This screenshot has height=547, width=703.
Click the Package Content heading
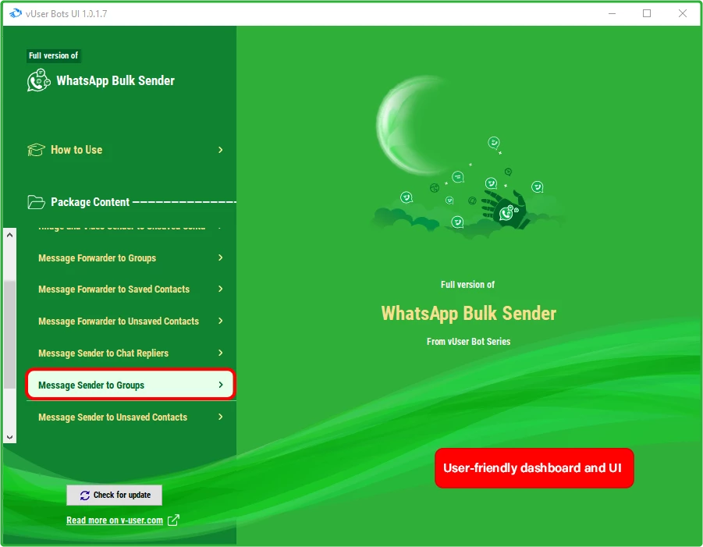(90, 202)
